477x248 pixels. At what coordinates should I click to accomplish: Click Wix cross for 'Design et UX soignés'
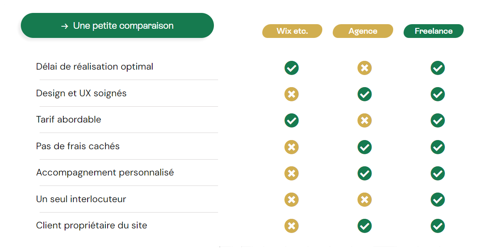(x=291, y=94)
